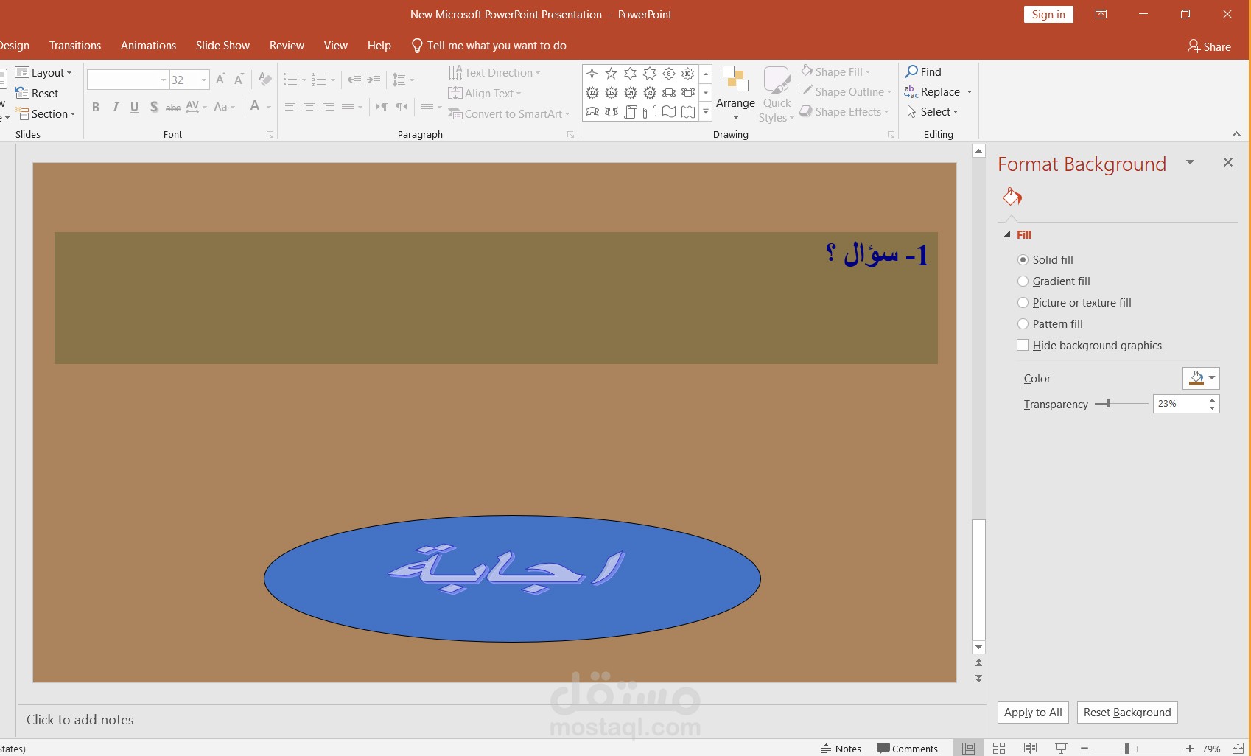The image size is (1251, 756).
Task: Increase list indent level
Action: tap(374, 80)
